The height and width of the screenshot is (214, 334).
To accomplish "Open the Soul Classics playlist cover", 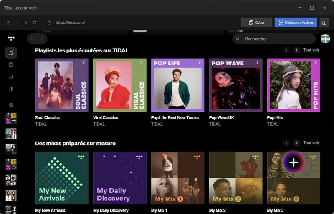I will pyautogui.click(x=62, y=85).
